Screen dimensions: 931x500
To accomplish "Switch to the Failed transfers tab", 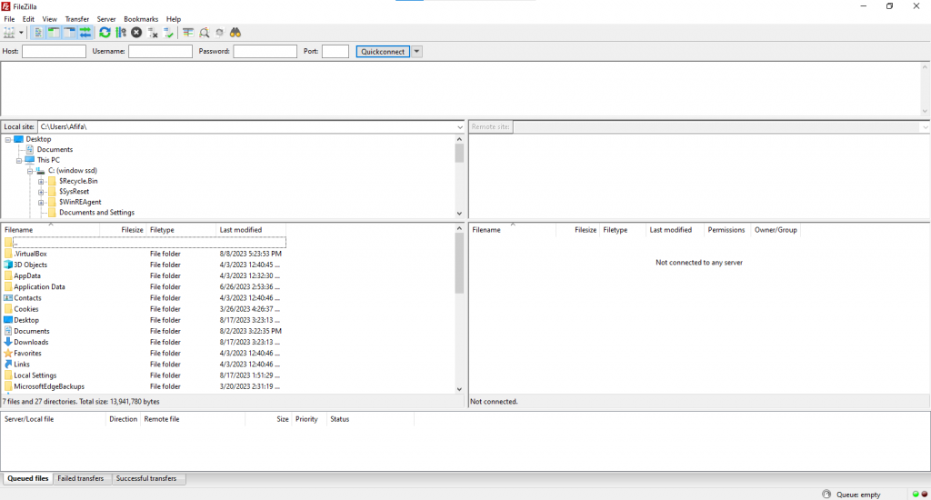I will point(81,478).
